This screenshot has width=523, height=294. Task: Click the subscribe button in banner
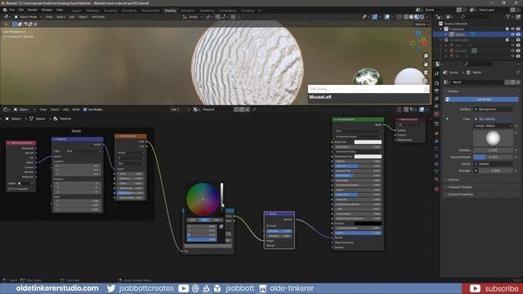[492, 288]
